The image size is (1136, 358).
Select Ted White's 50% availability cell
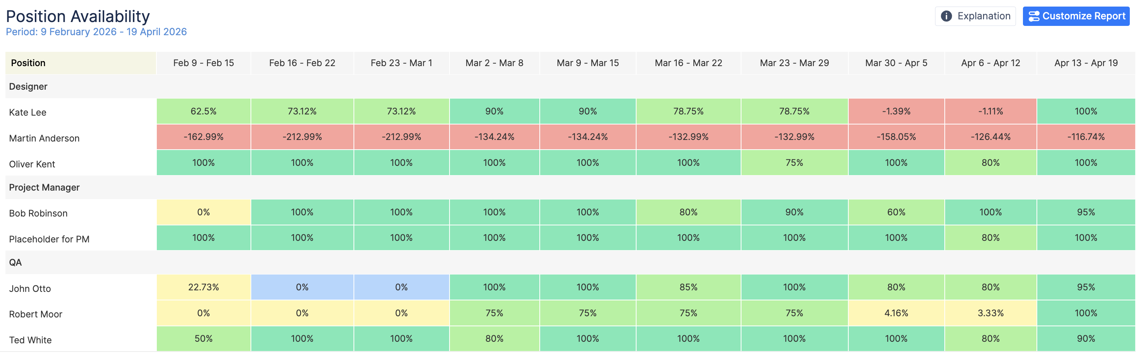(203, 339)
